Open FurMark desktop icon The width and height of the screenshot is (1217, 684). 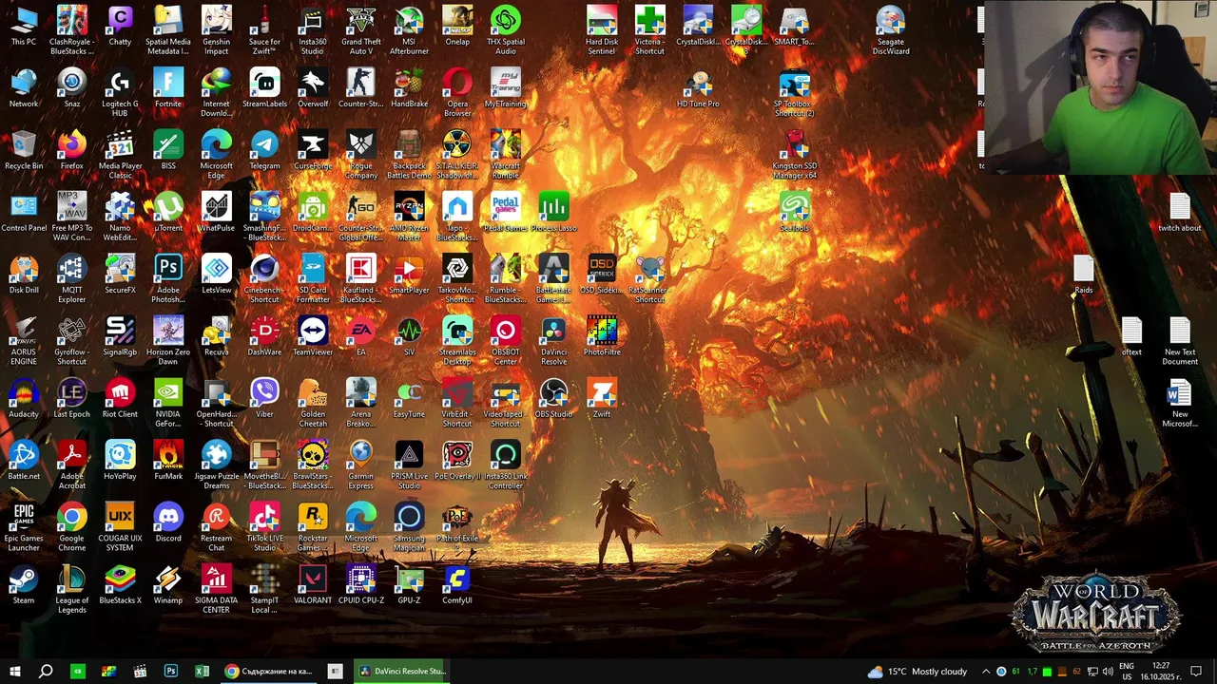(x=168, y=461)
